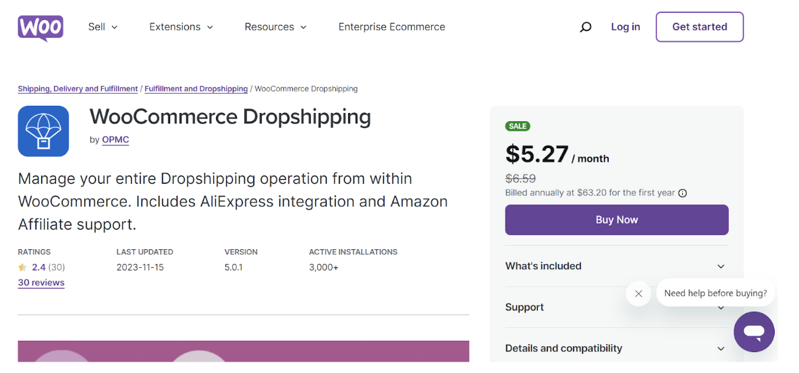This screenshot has width=799, height=373.
Task: Click the 2.4 rating score
Action: (38, 267)
